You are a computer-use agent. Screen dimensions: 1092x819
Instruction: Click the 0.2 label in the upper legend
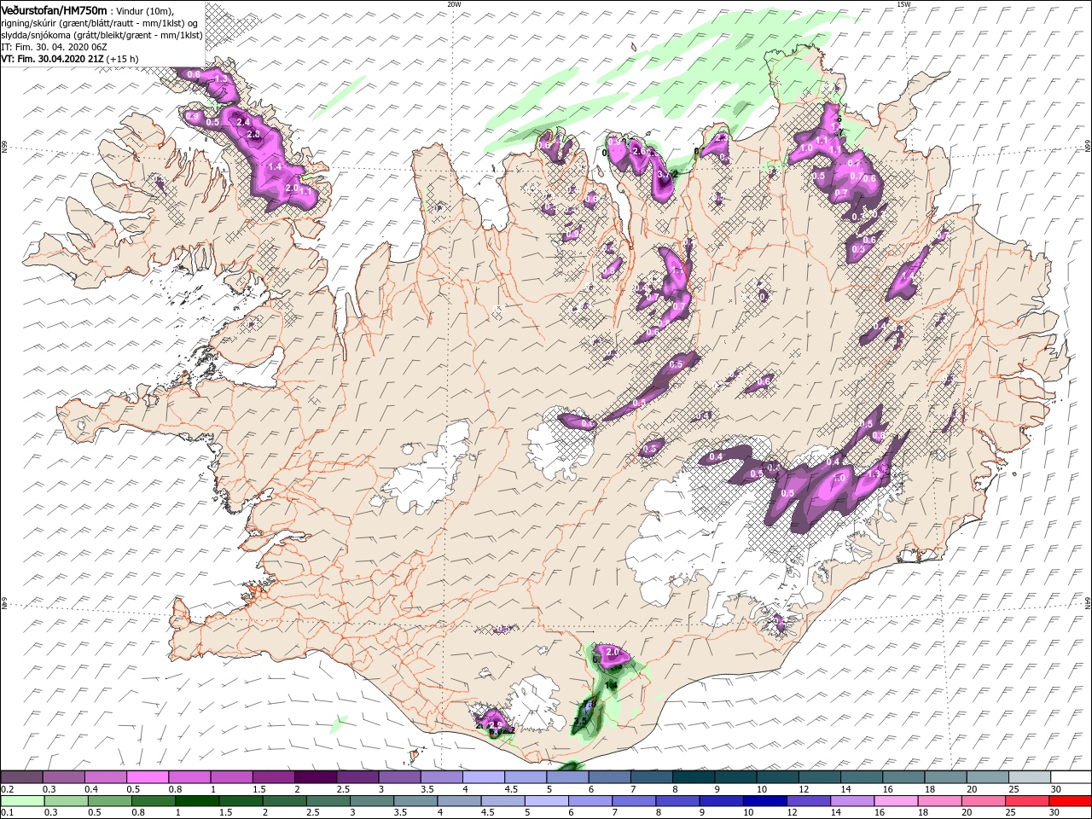8,789
